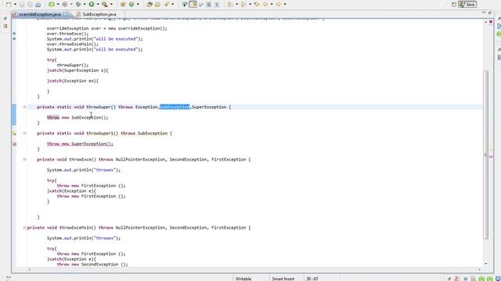The height and width of the screenshot is (281, 501).
Task: Open the Run configurations dropdown arrow
Action: coord(98,5)
